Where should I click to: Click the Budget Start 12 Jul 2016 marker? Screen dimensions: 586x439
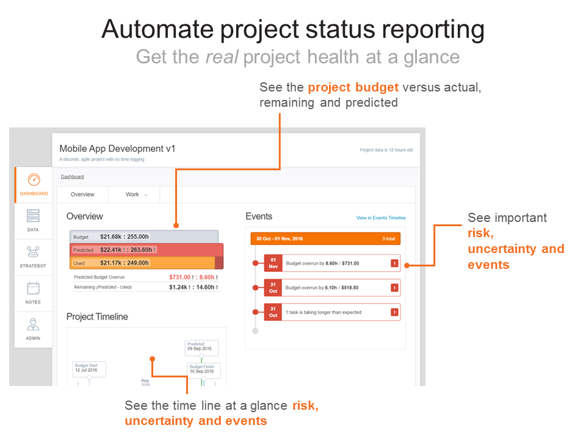(88, 369)
